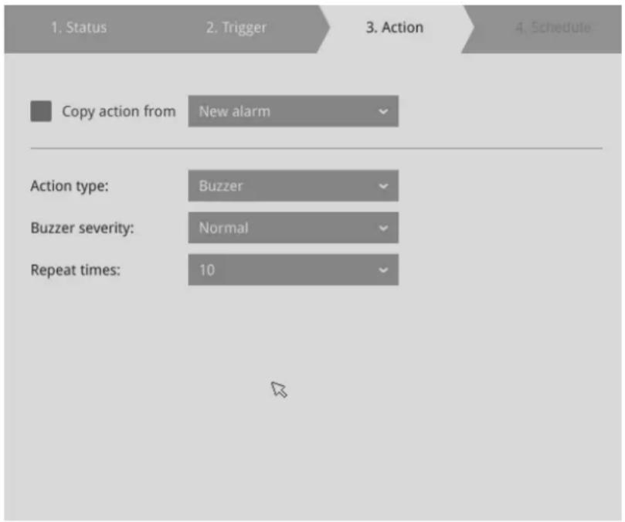Go to the 1. Status step tab
The image size is (625, 522).
coord(79,28)
